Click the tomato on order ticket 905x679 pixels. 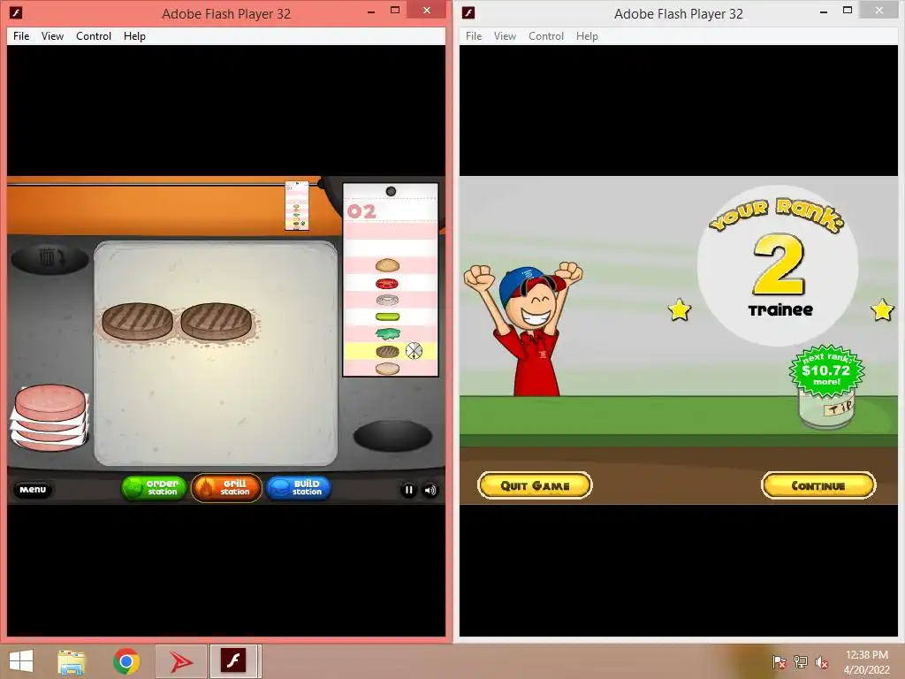(x=387, y=284)
